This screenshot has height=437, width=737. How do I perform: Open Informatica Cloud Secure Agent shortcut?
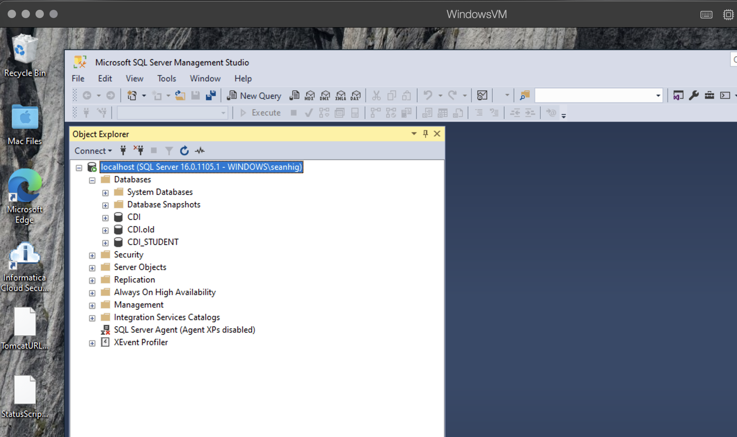pyautogui.click(x=25, y=267)
